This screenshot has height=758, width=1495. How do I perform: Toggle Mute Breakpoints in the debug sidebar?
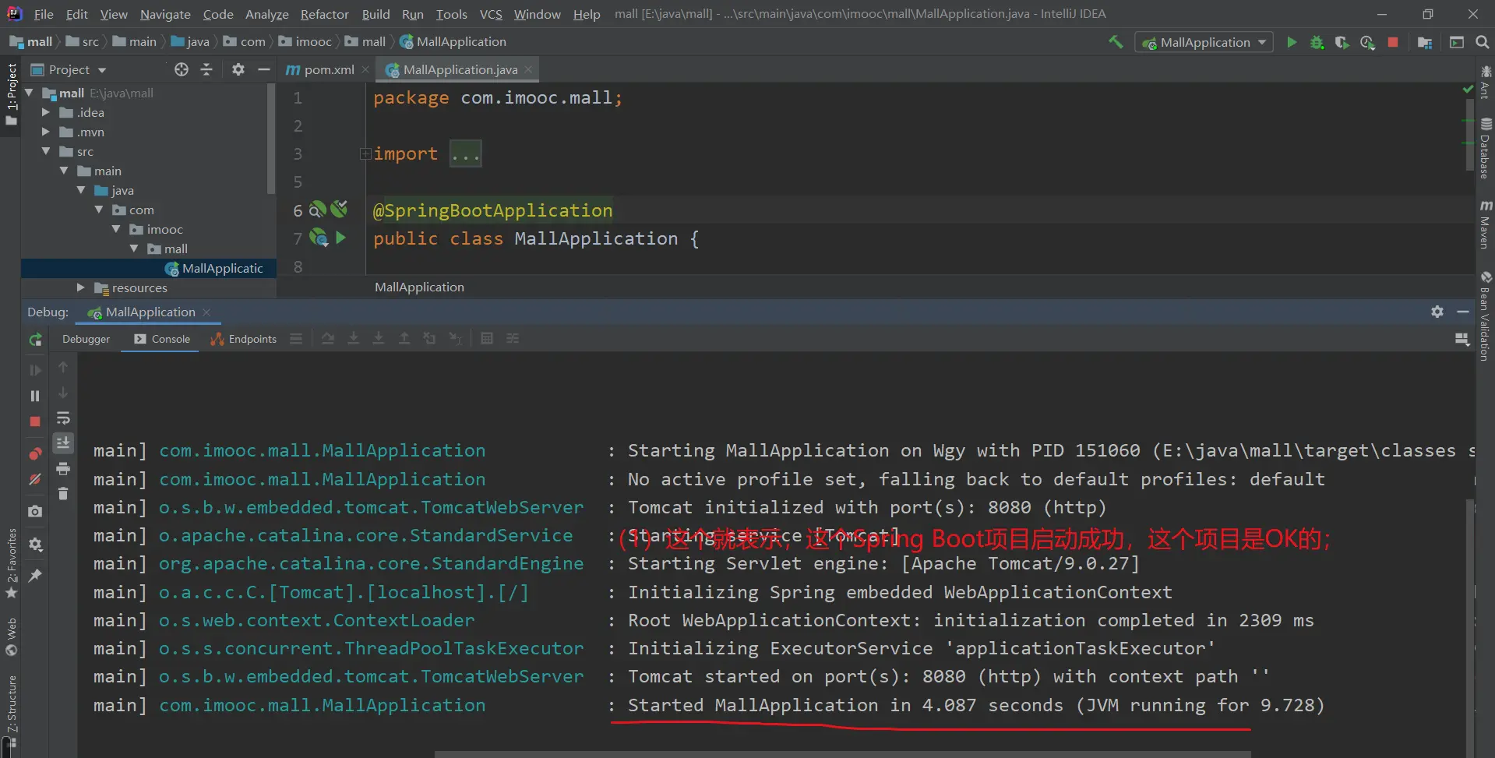coord(35,479)
